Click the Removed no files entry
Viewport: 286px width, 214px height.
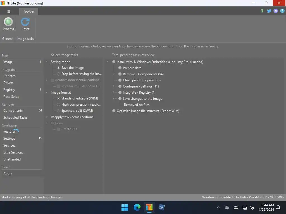[x=137, y=105]
